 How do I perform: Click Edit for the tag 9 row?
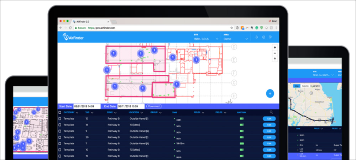coord(269,131)
